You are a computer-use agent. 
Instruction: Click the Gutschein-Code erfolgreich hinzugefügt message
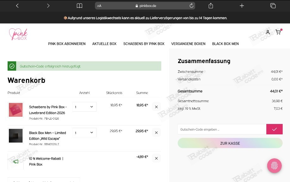(x=50, y=66)
